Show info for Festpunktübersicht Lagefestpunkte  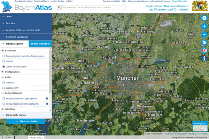point(47,99)
